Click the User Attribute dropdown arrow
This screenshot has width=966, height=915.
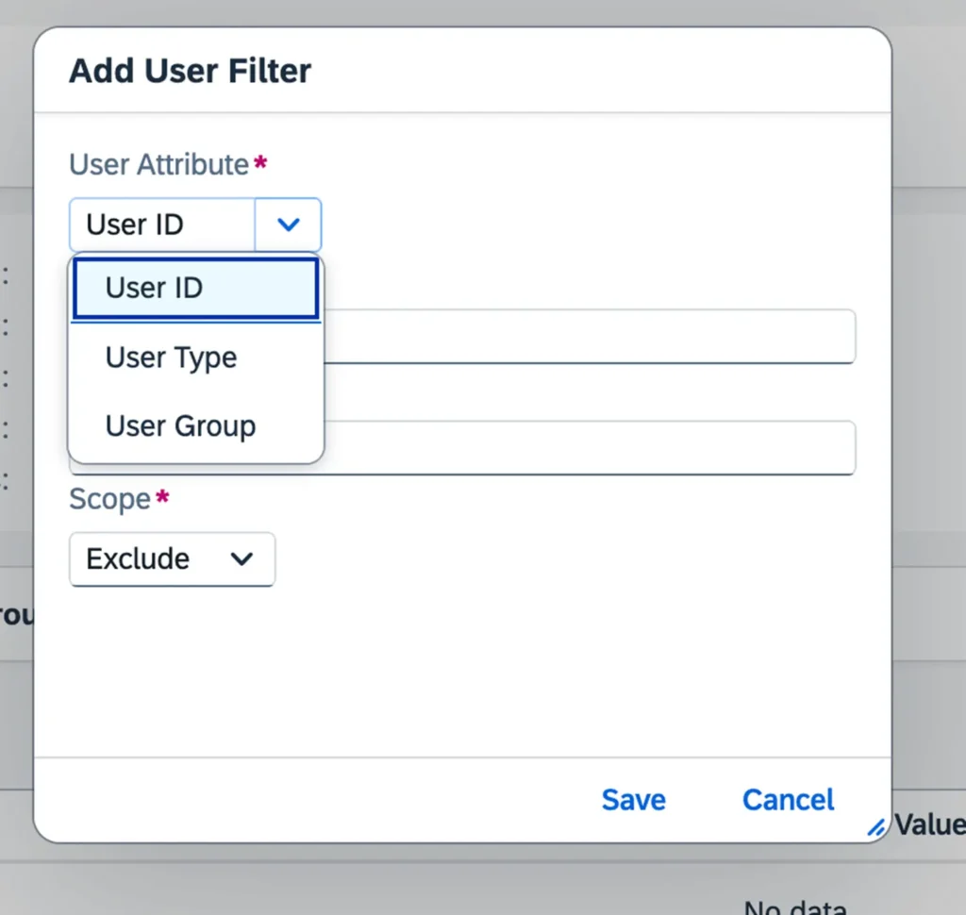click(x=289, y=225)
